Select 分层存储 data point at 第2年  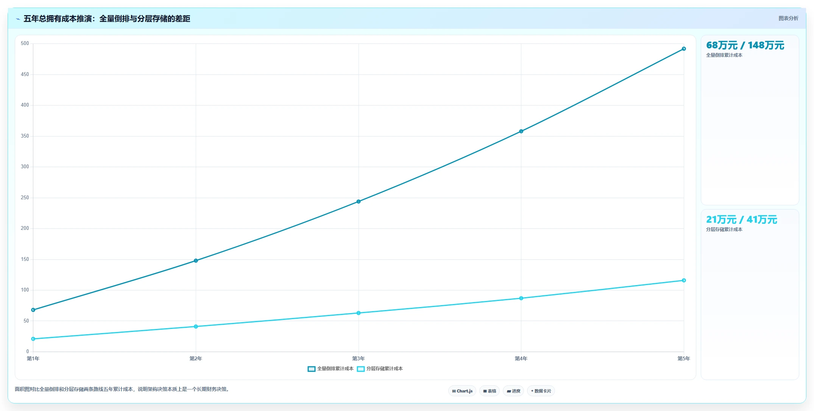[x=196, y=327]
